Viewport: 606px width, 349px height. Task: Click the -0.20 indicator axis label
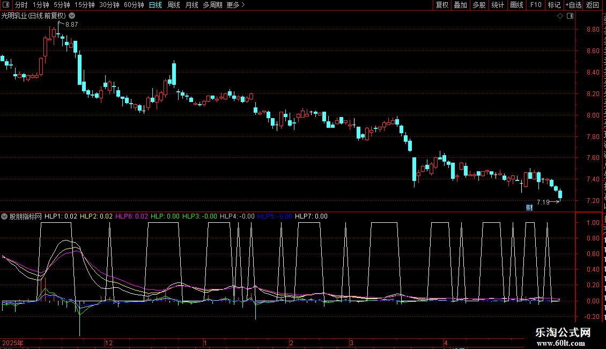click(x=592, y=316)
